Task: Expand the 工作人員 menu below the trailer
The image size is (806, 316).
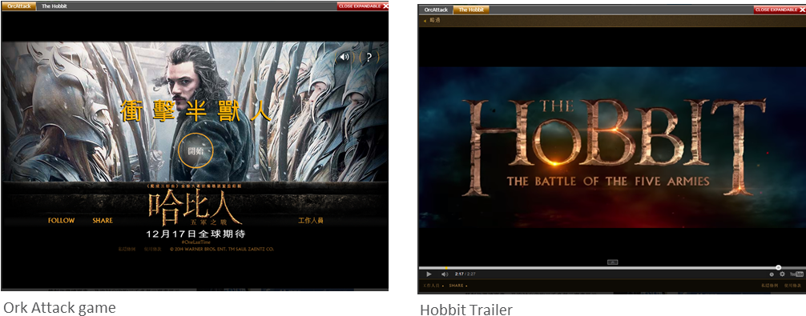Action: pyautogui.click(x=433, y=286)
